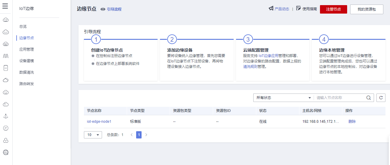Screen dimensions: 390x165
Task: Open the 清洗规则 link in step 3
Action: (250, 67)
